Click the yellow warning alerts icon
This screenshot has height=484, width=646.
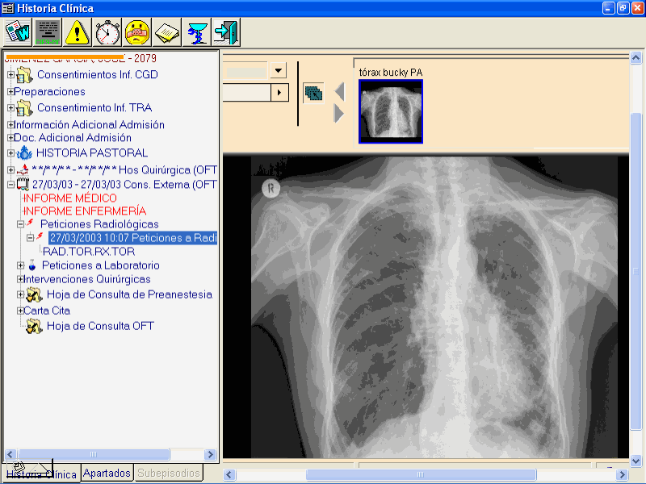[77, 32]
